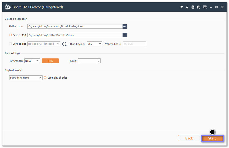
Task: Browse for the Folder path location
Action: pyautogui.click(x=125, y=26)
